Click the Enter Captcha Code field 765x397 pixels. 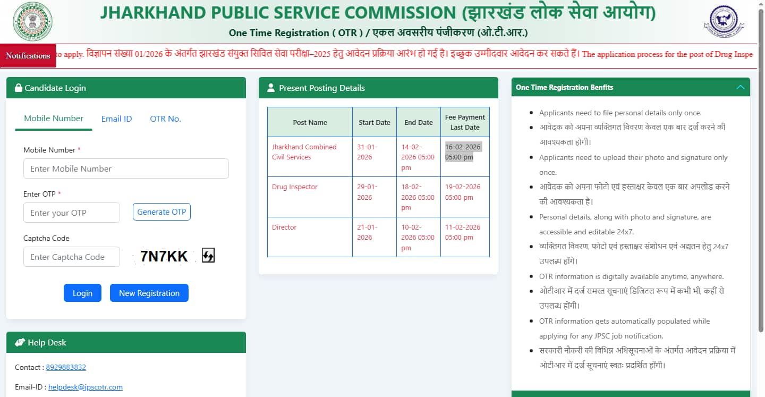72,257
